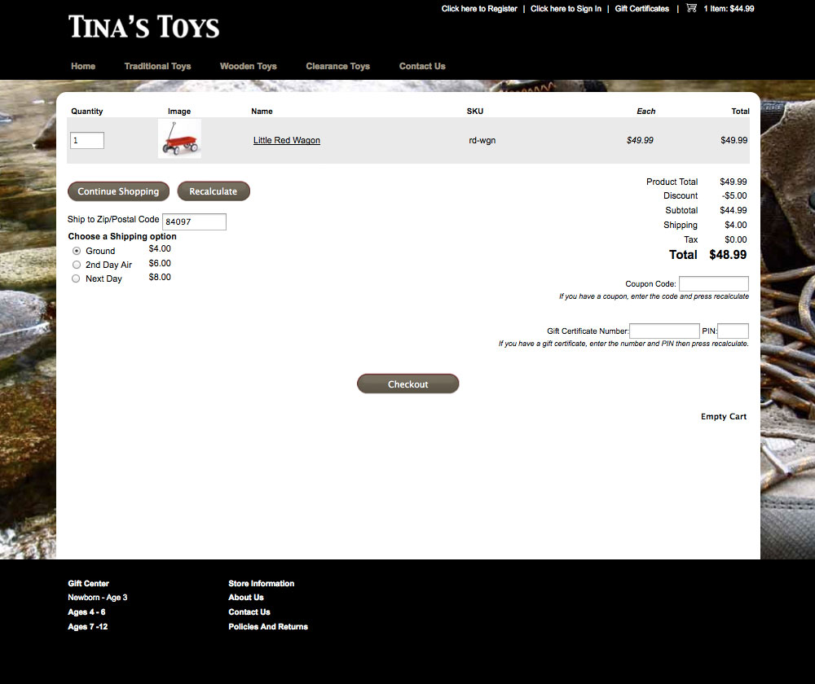
Task: Click the Recalculate button
Action: pos(213,191)
